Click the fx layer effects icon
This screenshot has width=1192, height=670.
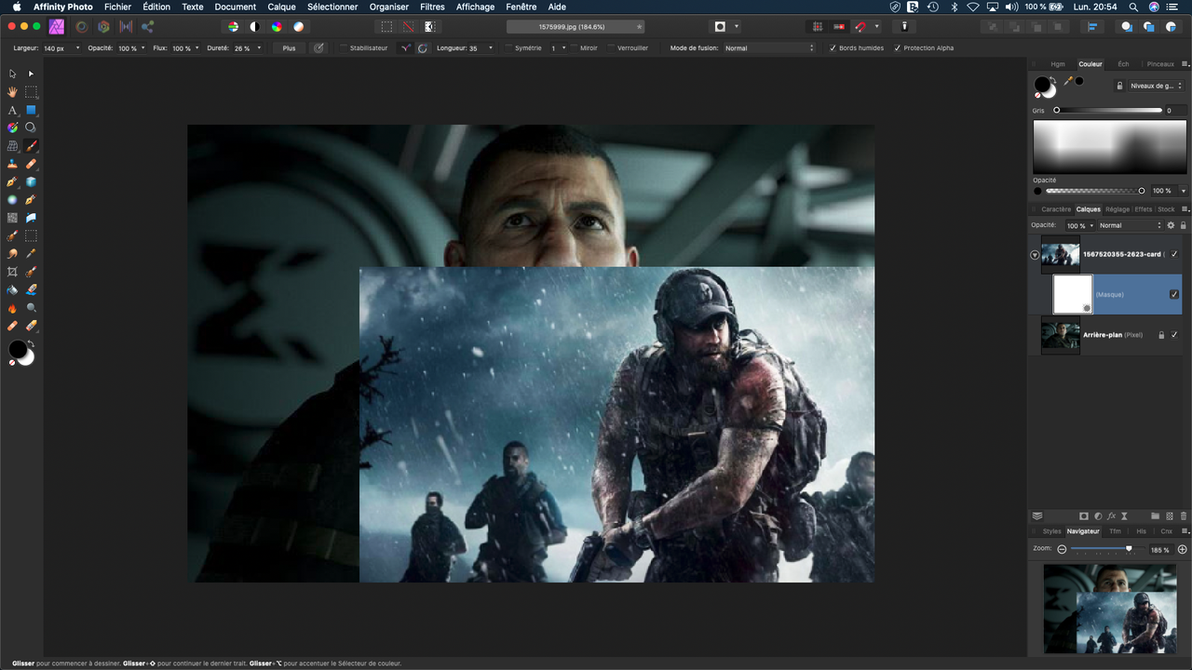point(1111,516)
